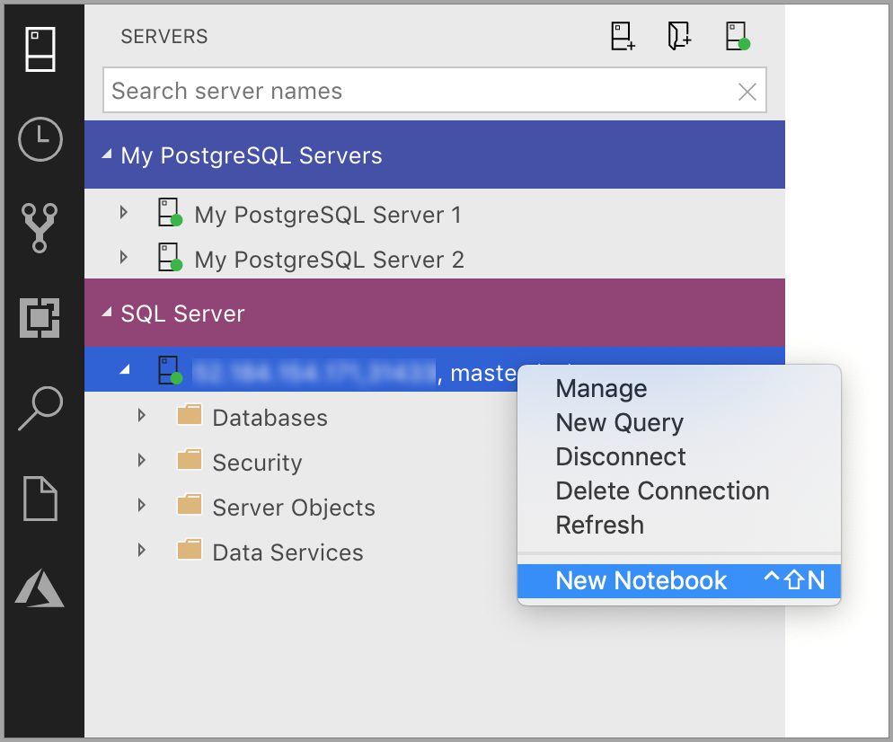Click the New Server Group icon
Viewport: 893px width, 742px height.
(679, 36)
